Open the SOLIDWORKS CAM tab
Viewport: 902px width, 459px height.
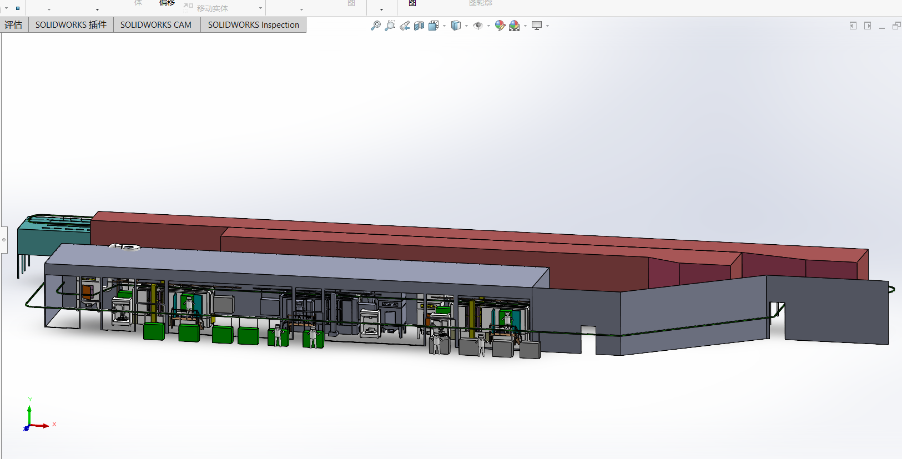156,25
